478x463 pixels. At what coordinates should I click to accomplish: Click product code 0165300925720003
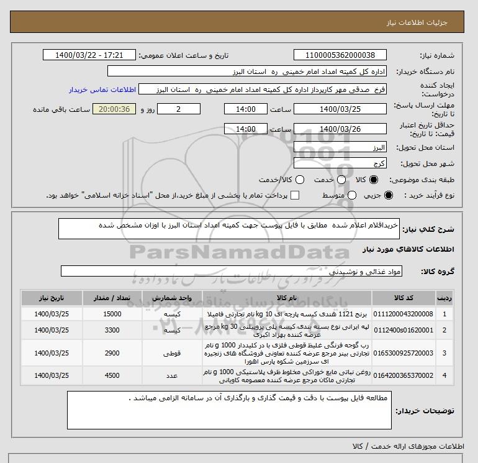(x=404, y=353)
